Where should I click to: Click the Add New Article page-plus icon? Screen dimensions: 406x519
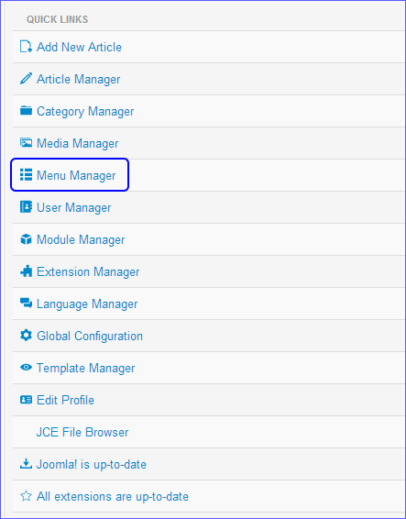coord(26,47)
